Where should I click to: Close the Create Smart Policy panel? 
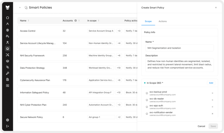(x=216, y=8)
